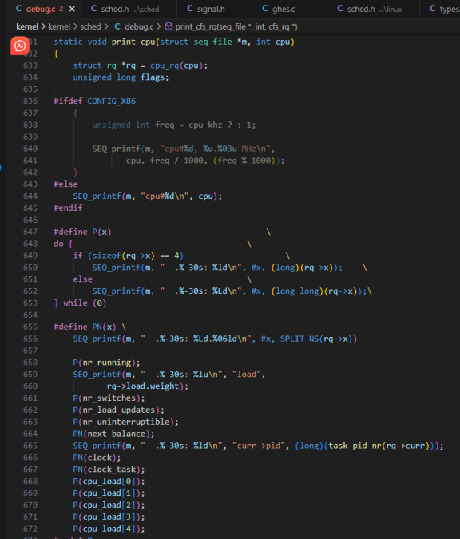Click the C file icon on debug.c tab

(19, 9)
